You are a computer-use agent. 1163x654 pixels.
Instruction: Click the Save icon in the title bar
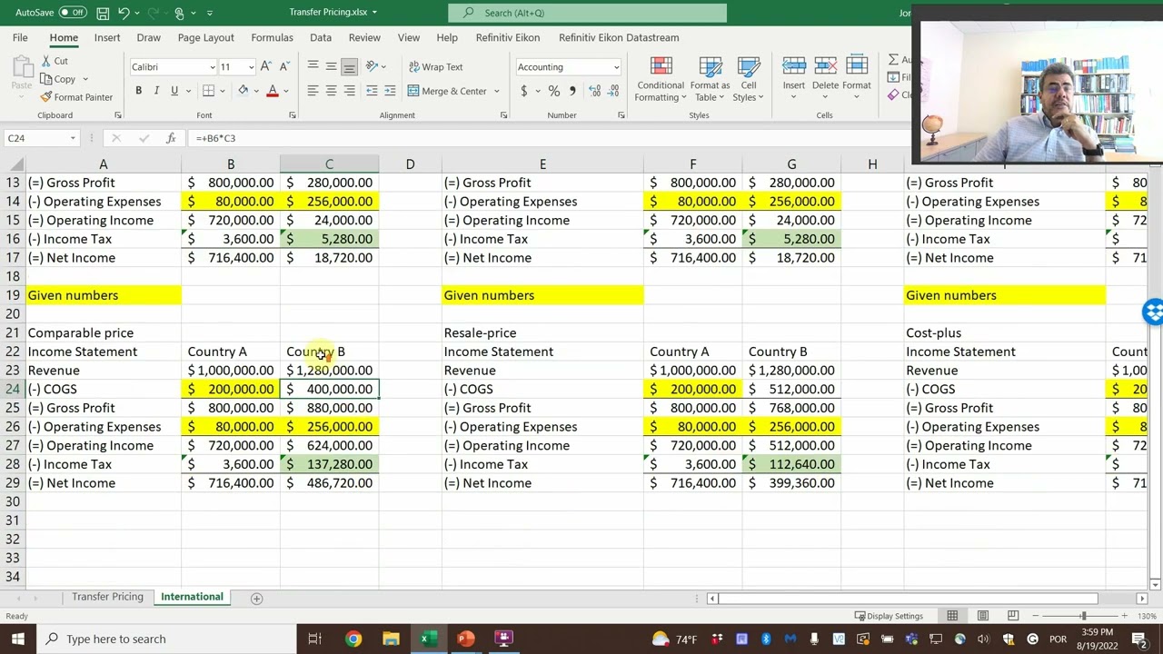[103, 13]
